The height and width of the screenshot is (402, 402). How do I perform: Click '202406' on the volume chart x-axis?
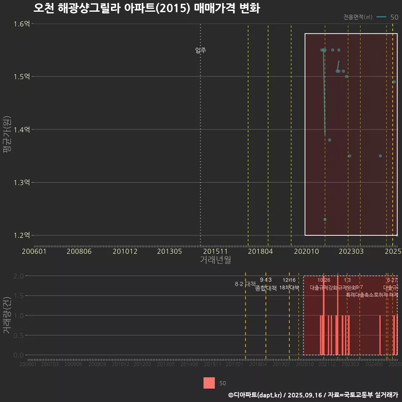(x=374, y=364)
